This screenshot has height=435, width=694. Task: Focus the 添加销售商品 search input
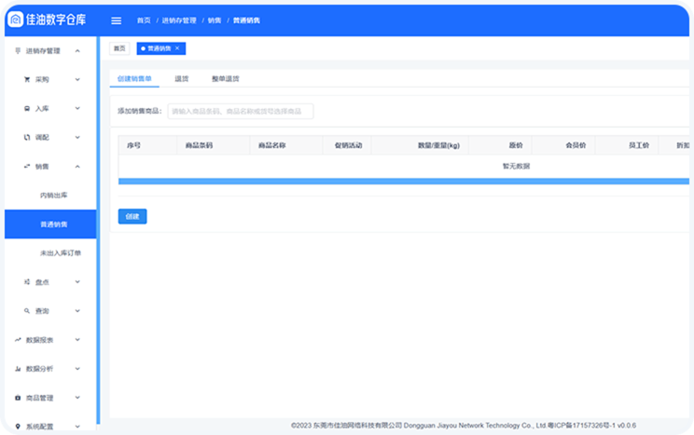tap(241, 111)
